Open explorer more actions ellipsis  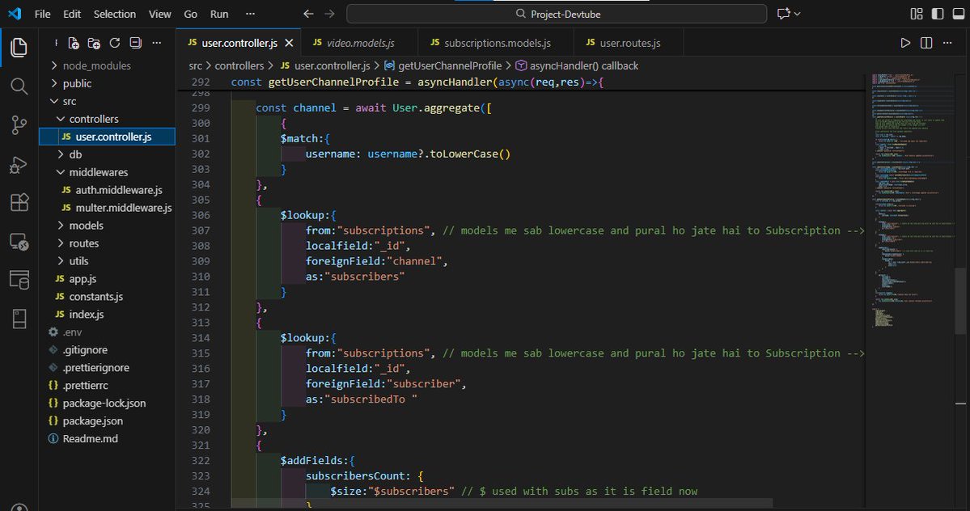pos(156,43)
